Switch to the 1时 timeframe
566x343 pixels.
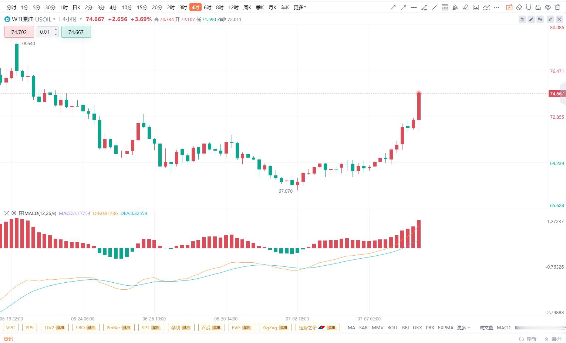point(64,7)
